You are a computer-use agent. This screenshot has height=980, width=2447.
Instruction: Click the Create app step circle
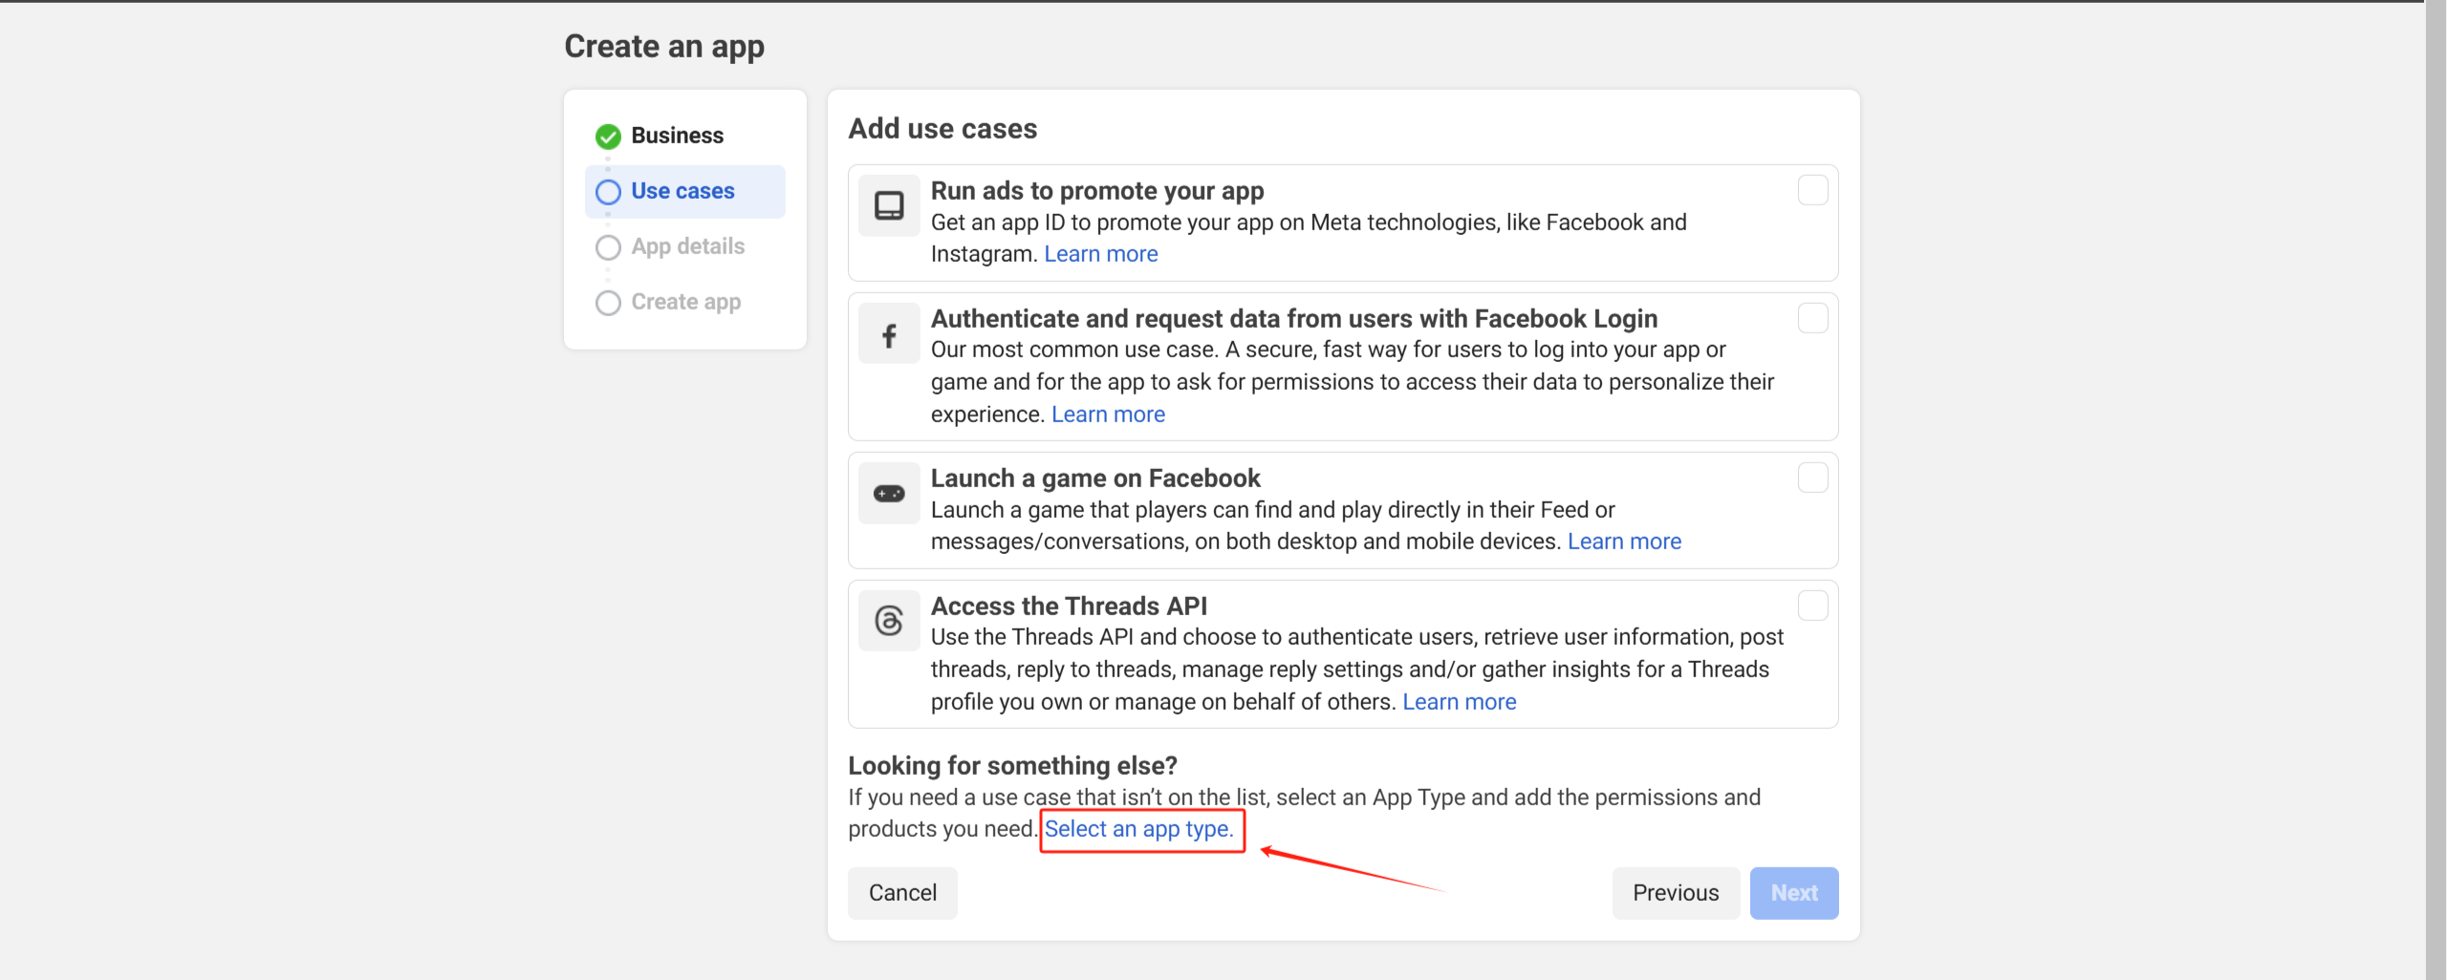click(x=608, y=303)
